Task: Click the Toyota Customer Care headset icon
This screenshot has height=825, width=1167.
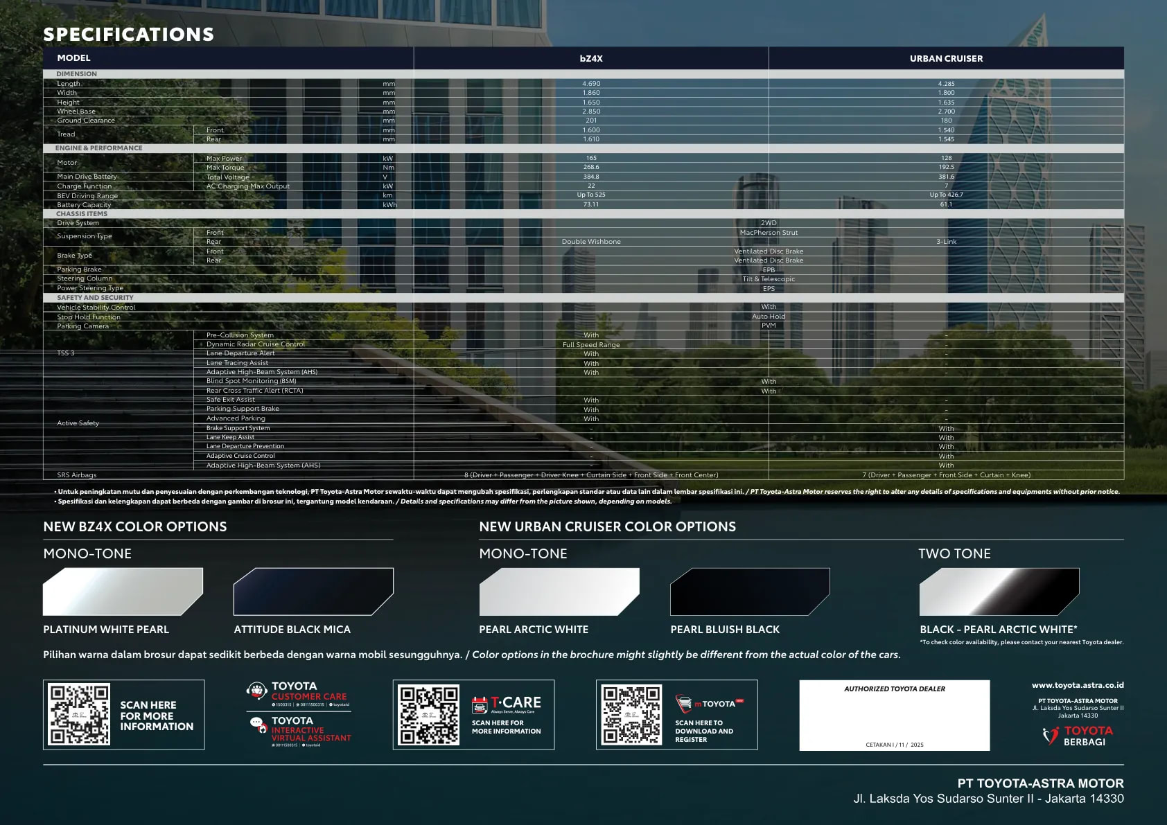Action: click(x=257, y=690)
